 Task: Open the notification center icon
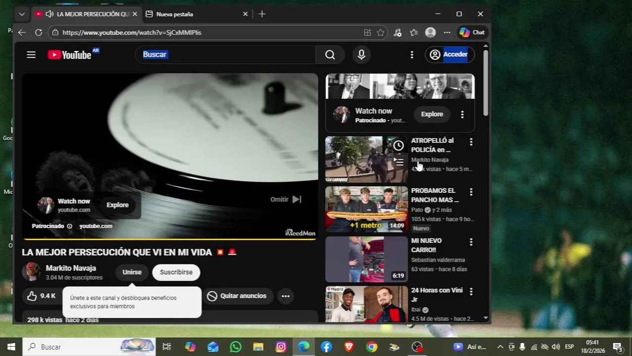(x=618, y=347)
